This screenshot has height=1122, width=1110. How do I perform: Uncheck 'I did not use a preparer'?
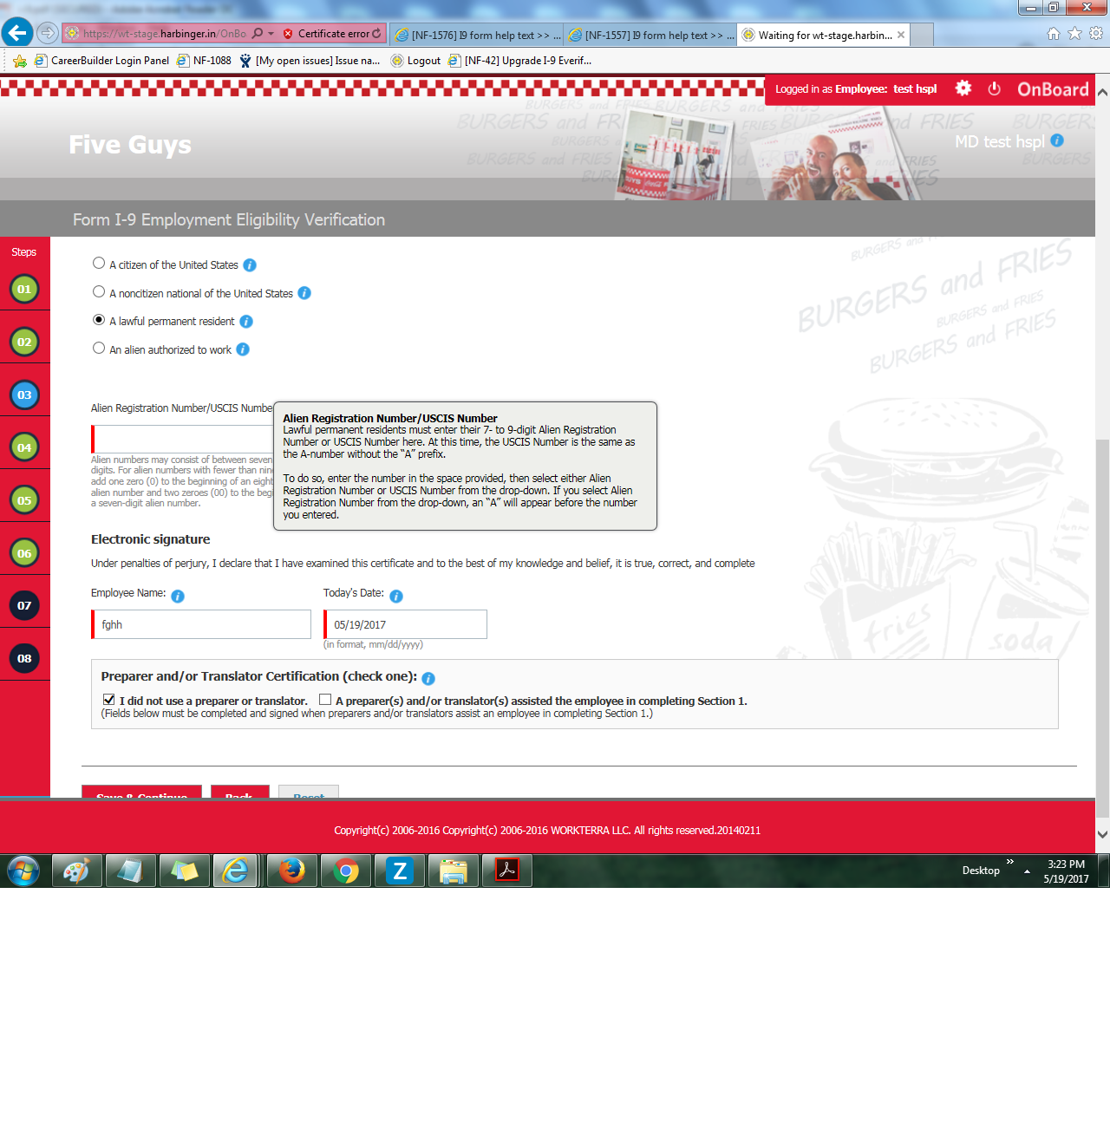point(108,700)
